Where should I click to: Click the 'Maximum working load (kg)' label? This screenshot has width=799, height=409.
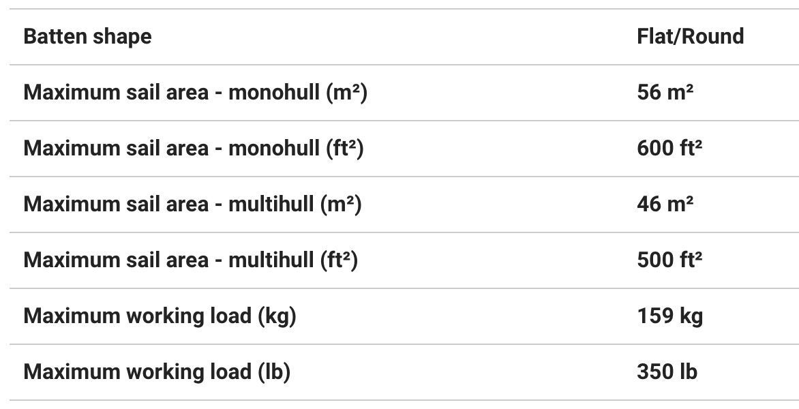[160, 316]
